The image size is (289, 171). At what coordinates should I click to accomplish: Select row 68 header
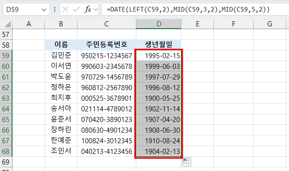[6, 151]
